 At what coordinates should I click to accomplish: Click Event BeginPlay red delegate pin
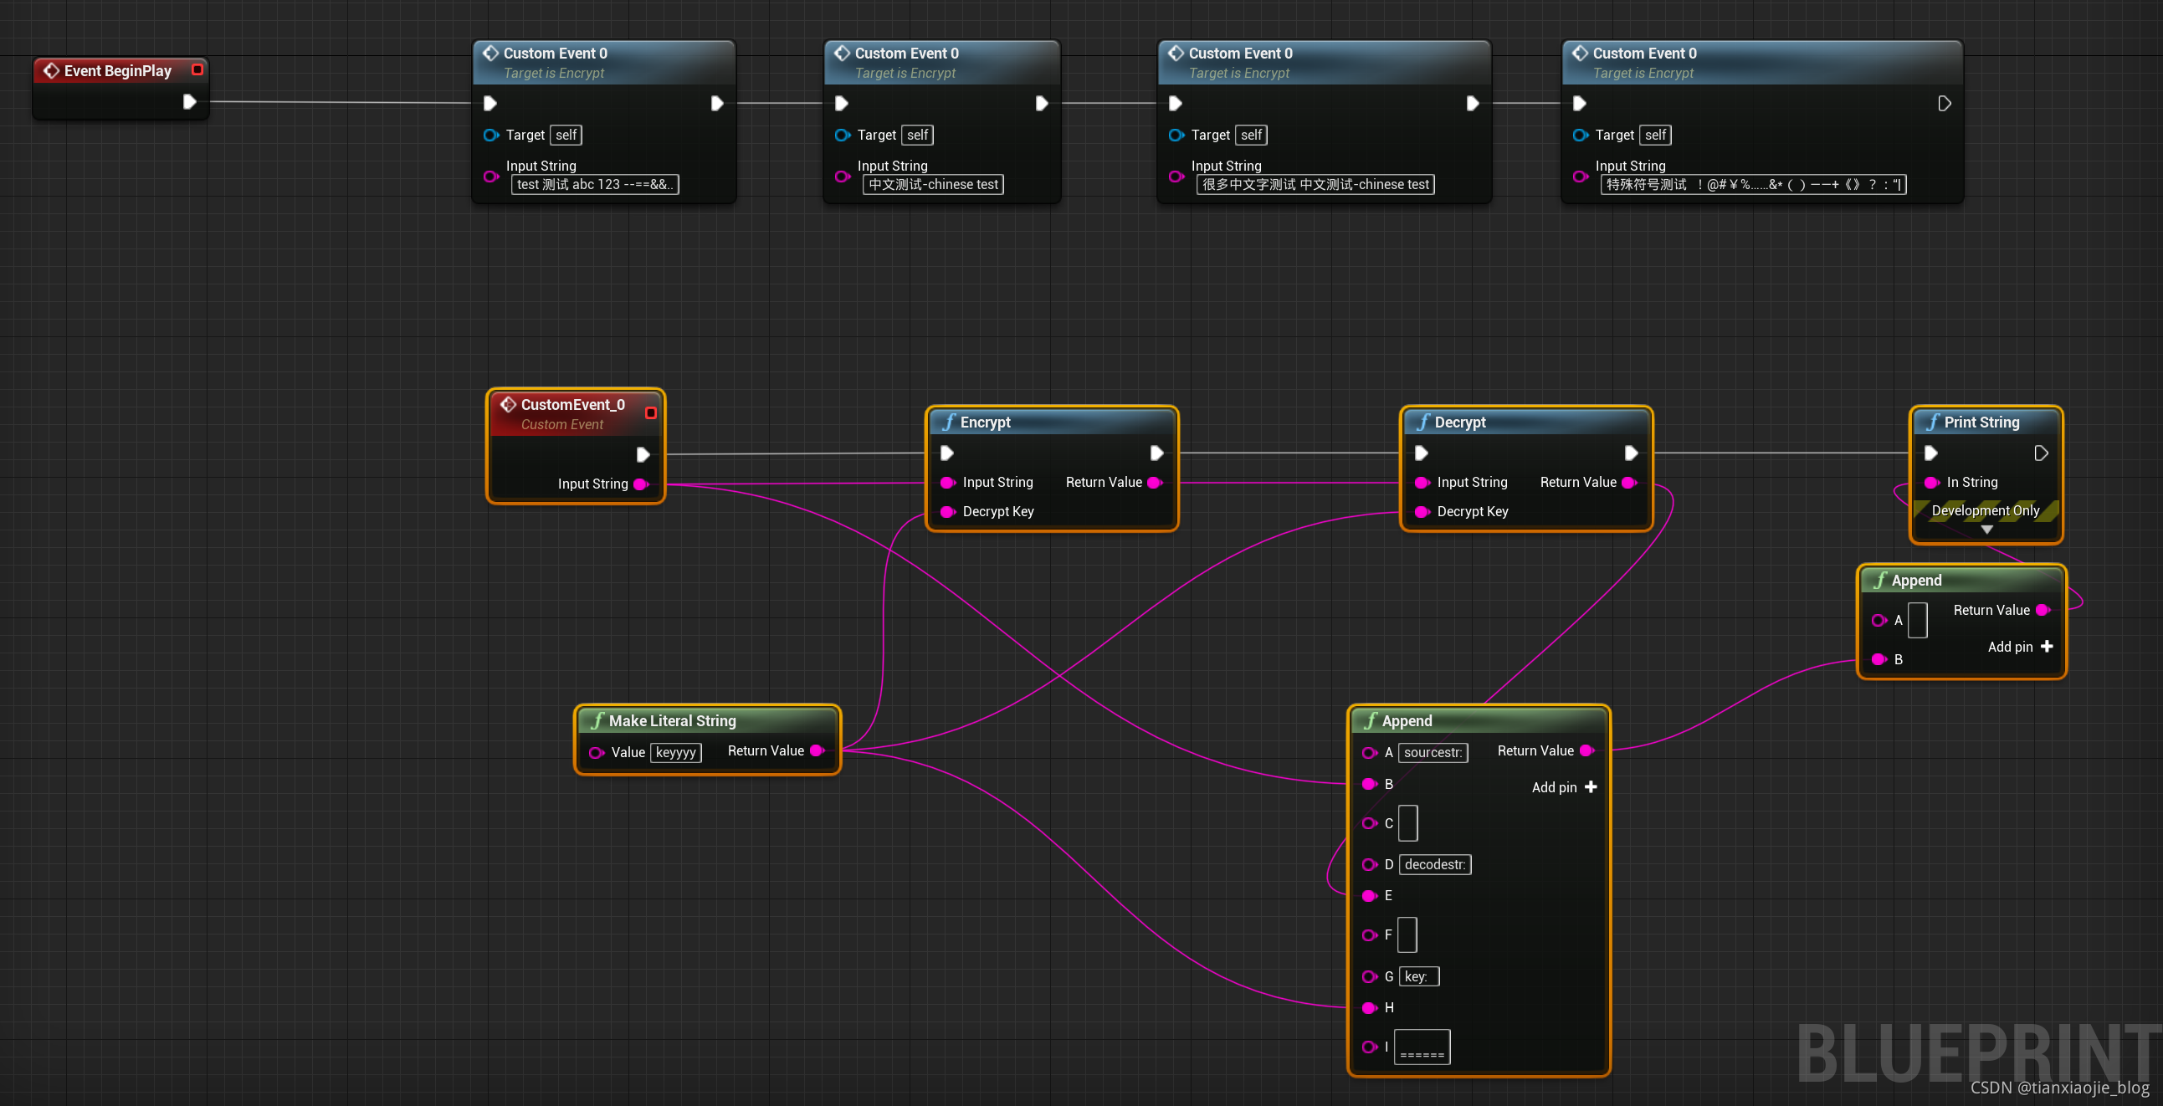point(197,69)
